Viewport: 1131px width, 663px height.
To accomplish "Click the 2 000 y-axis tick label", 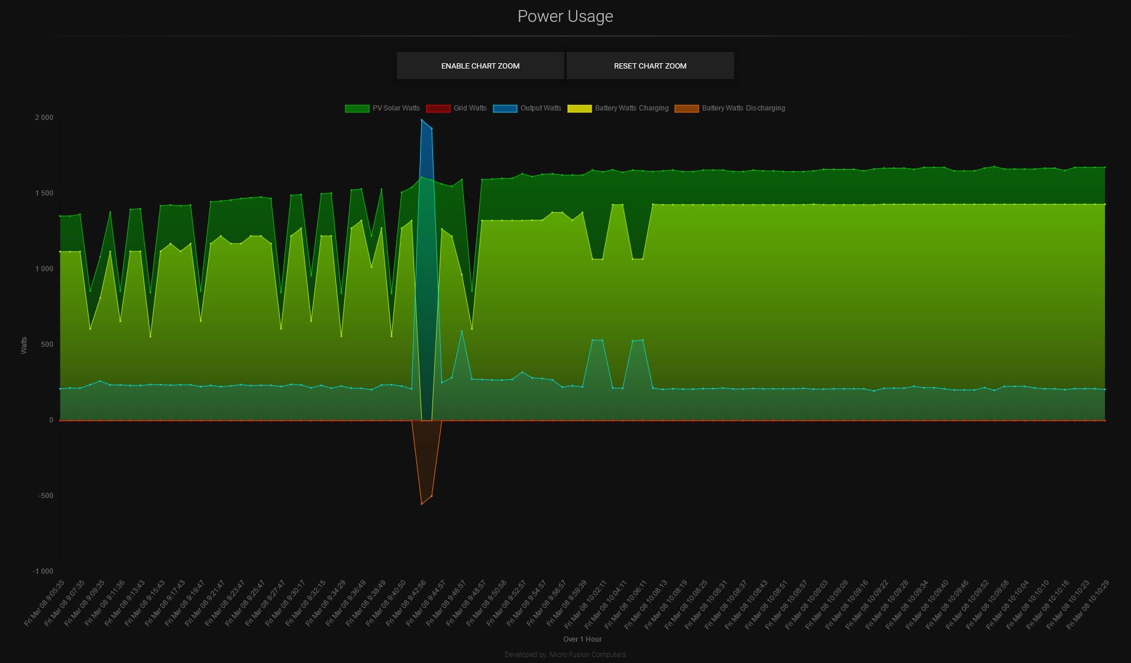I will tap(44, 118).
